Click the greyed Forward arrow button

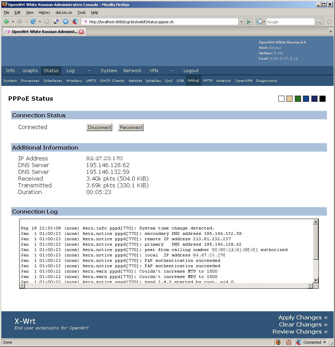click(20, 22)
